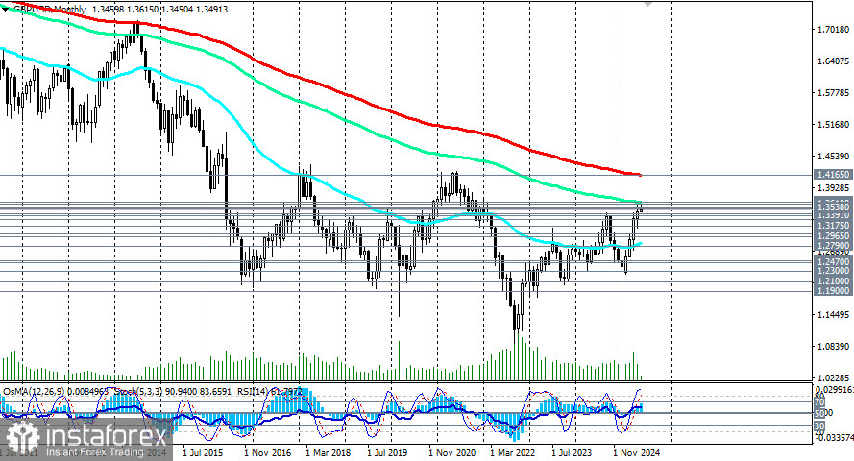Click the 1.70180 price axis value
This screenshot has width=854, height=461.
pos(833,29)
